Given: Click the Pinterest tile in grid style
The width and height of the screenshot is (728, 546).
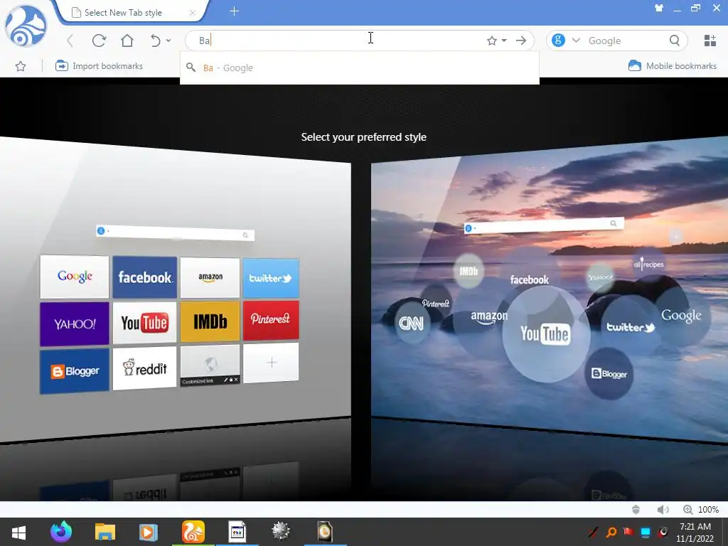Looking at the screenshot, I should [271, 319].
